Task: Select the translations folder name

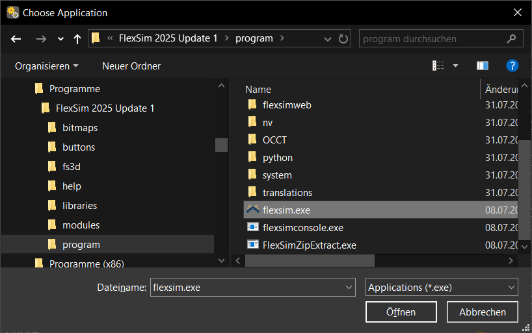Action: [287, 193]
